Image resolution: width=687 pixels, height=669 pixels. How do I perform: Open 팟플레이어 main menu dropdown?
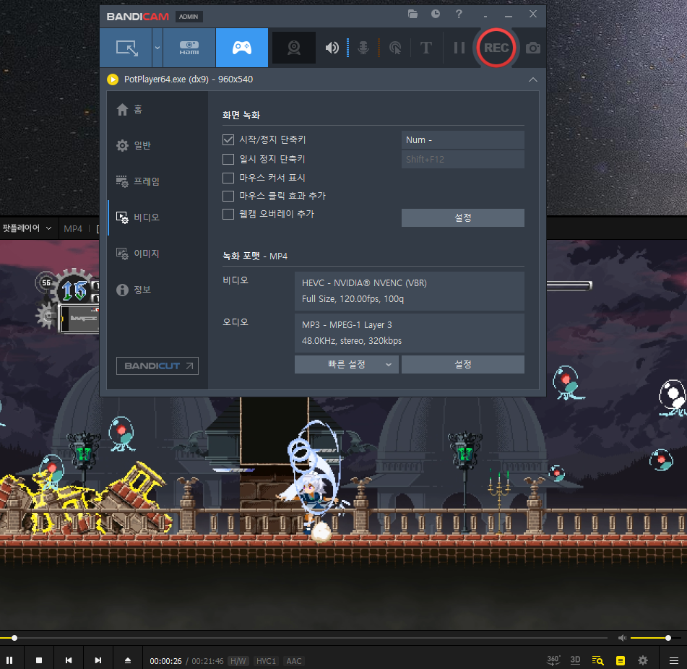(27, 228)
